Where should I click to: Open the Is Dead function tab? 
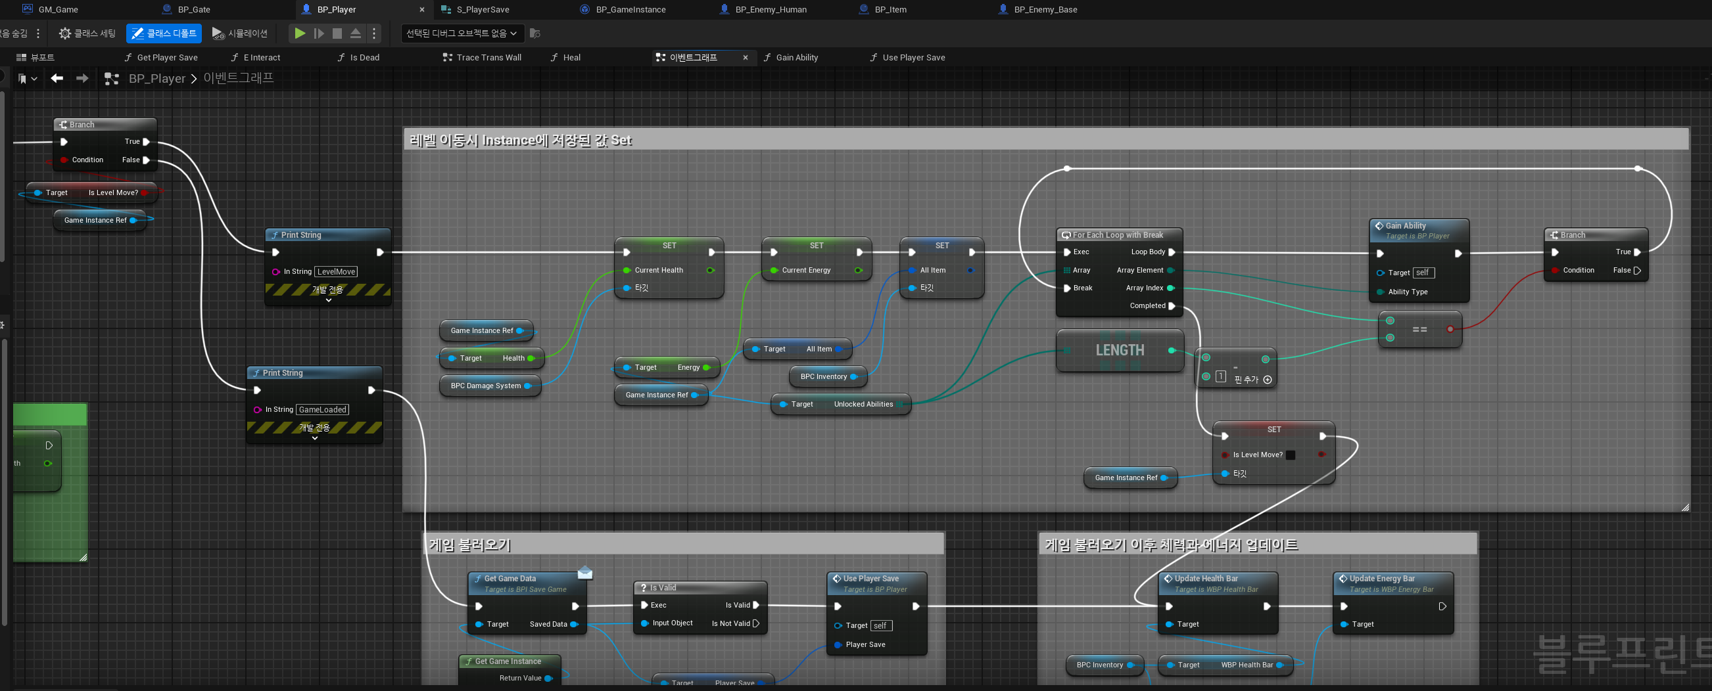coord(358,58)
